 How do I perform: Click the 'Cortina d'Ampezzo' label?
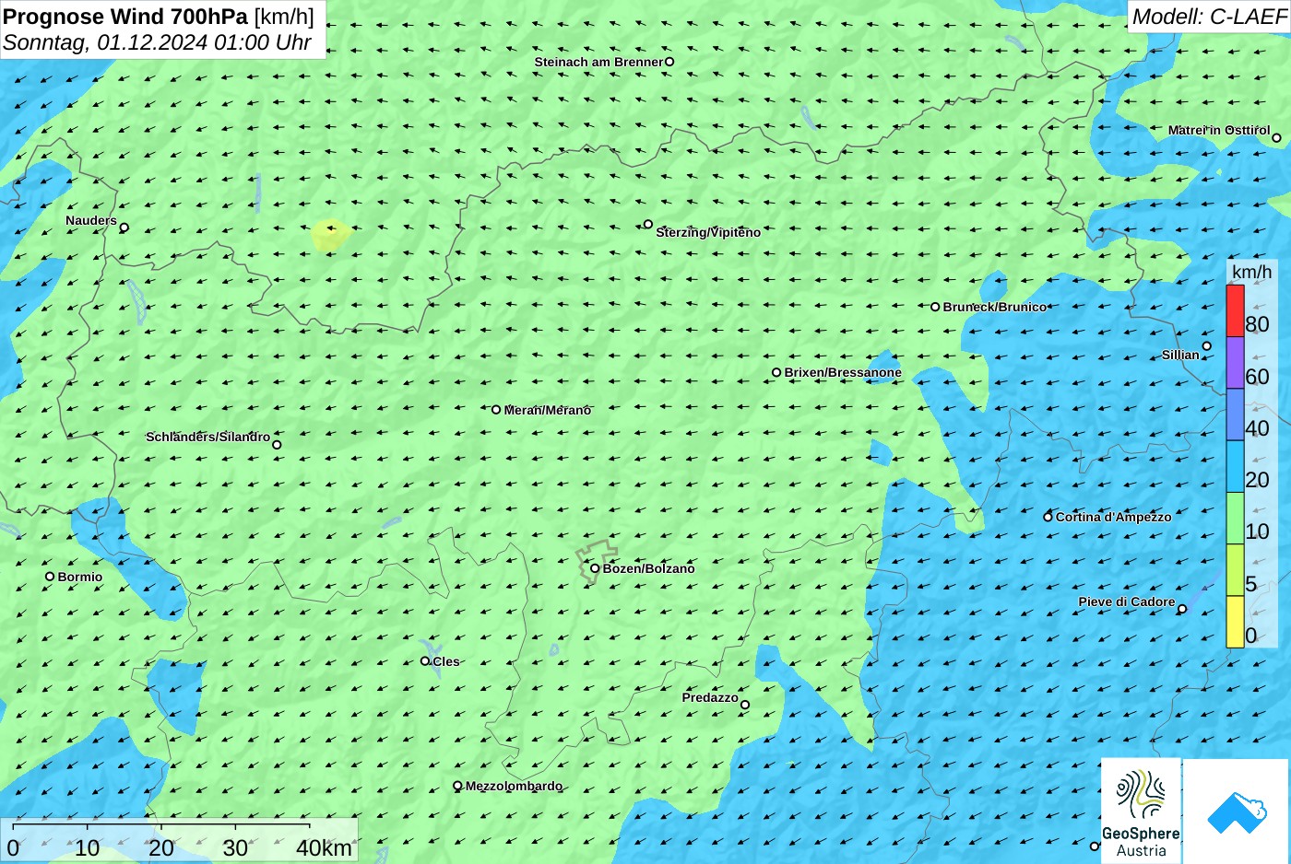pyautogui.click(x=1113, y=517)
